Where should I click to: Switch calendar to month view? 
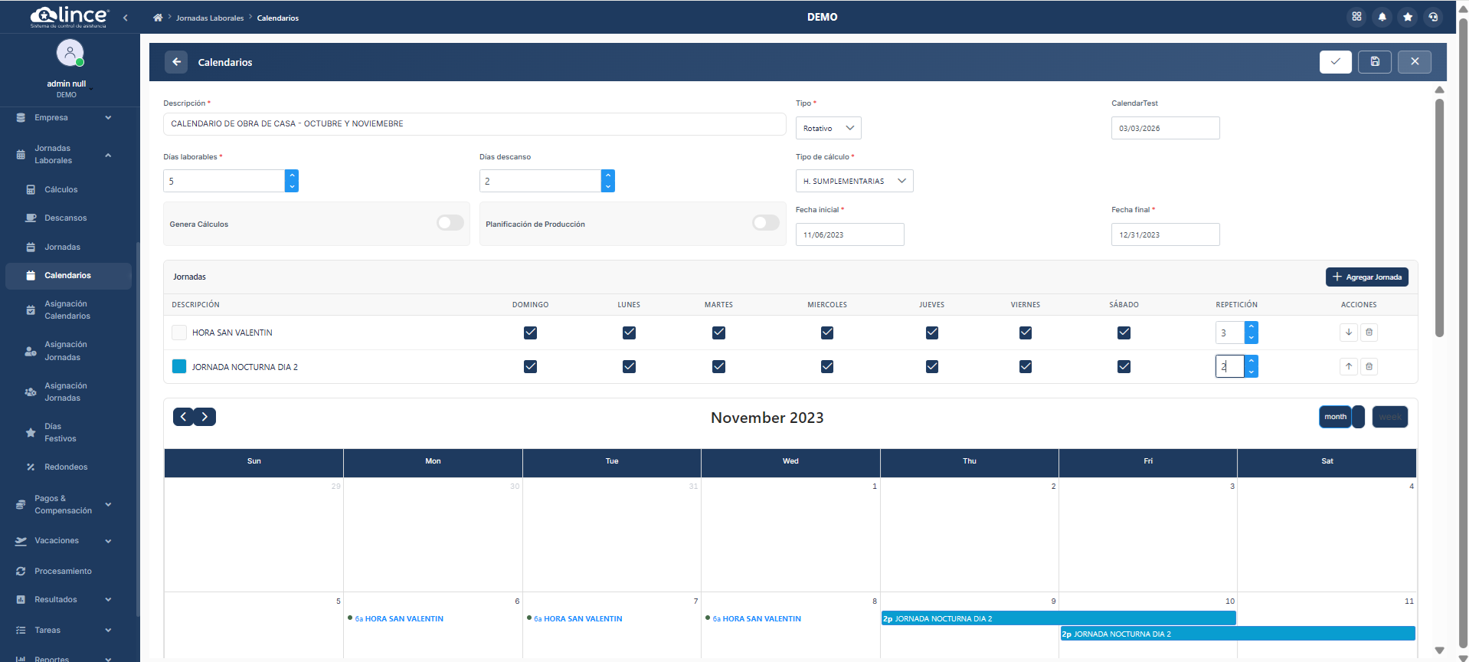[1335, 417]
